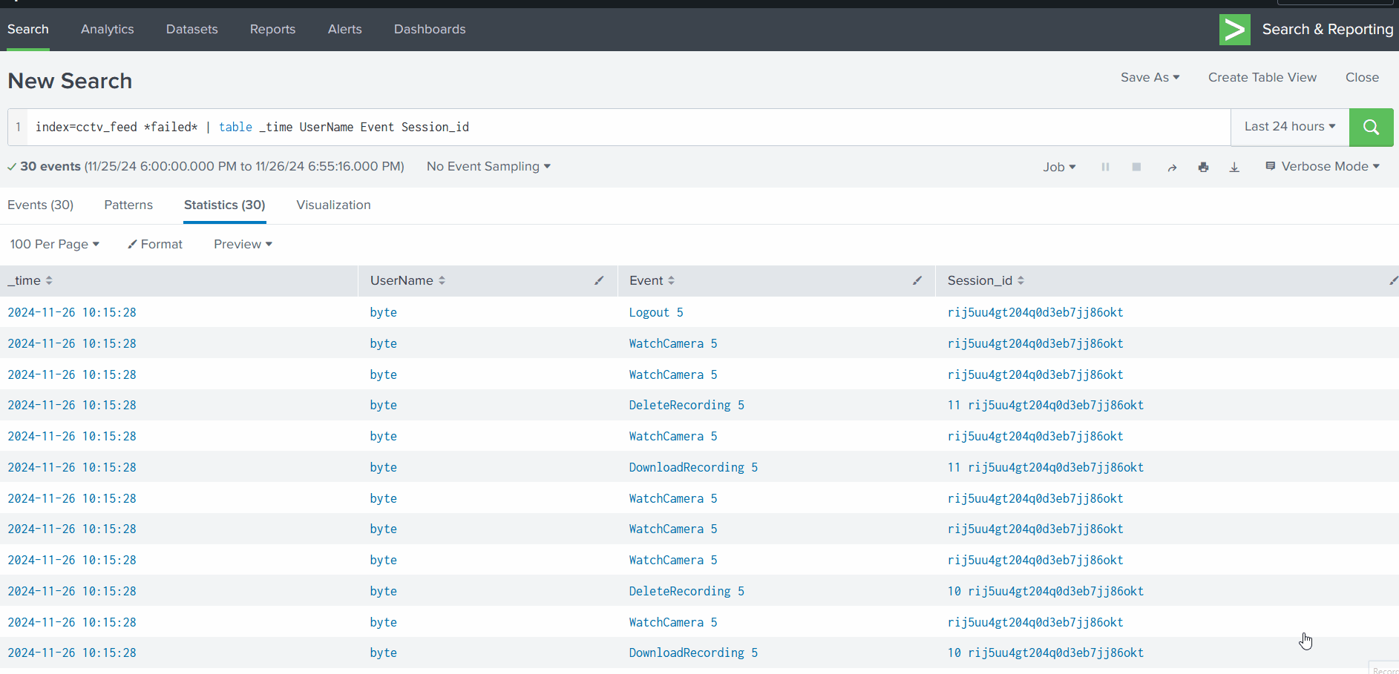The image size is (1399, 674).
Task: Open the Save As menu
Action: click(1150, 77)
